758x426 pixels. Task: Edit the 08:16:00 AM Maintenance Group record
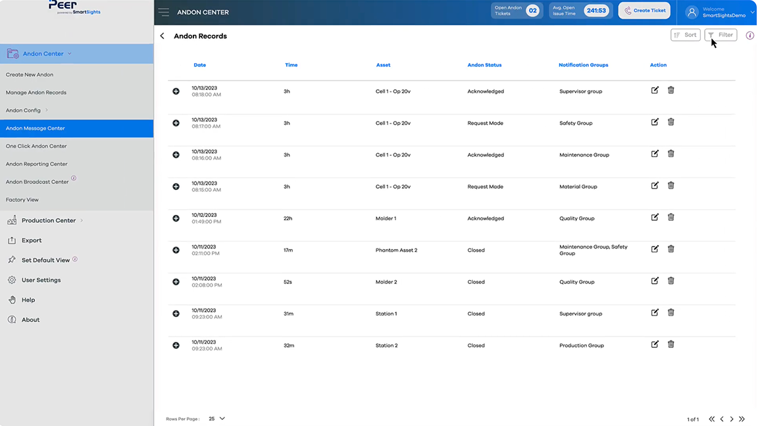click(655, 154)
